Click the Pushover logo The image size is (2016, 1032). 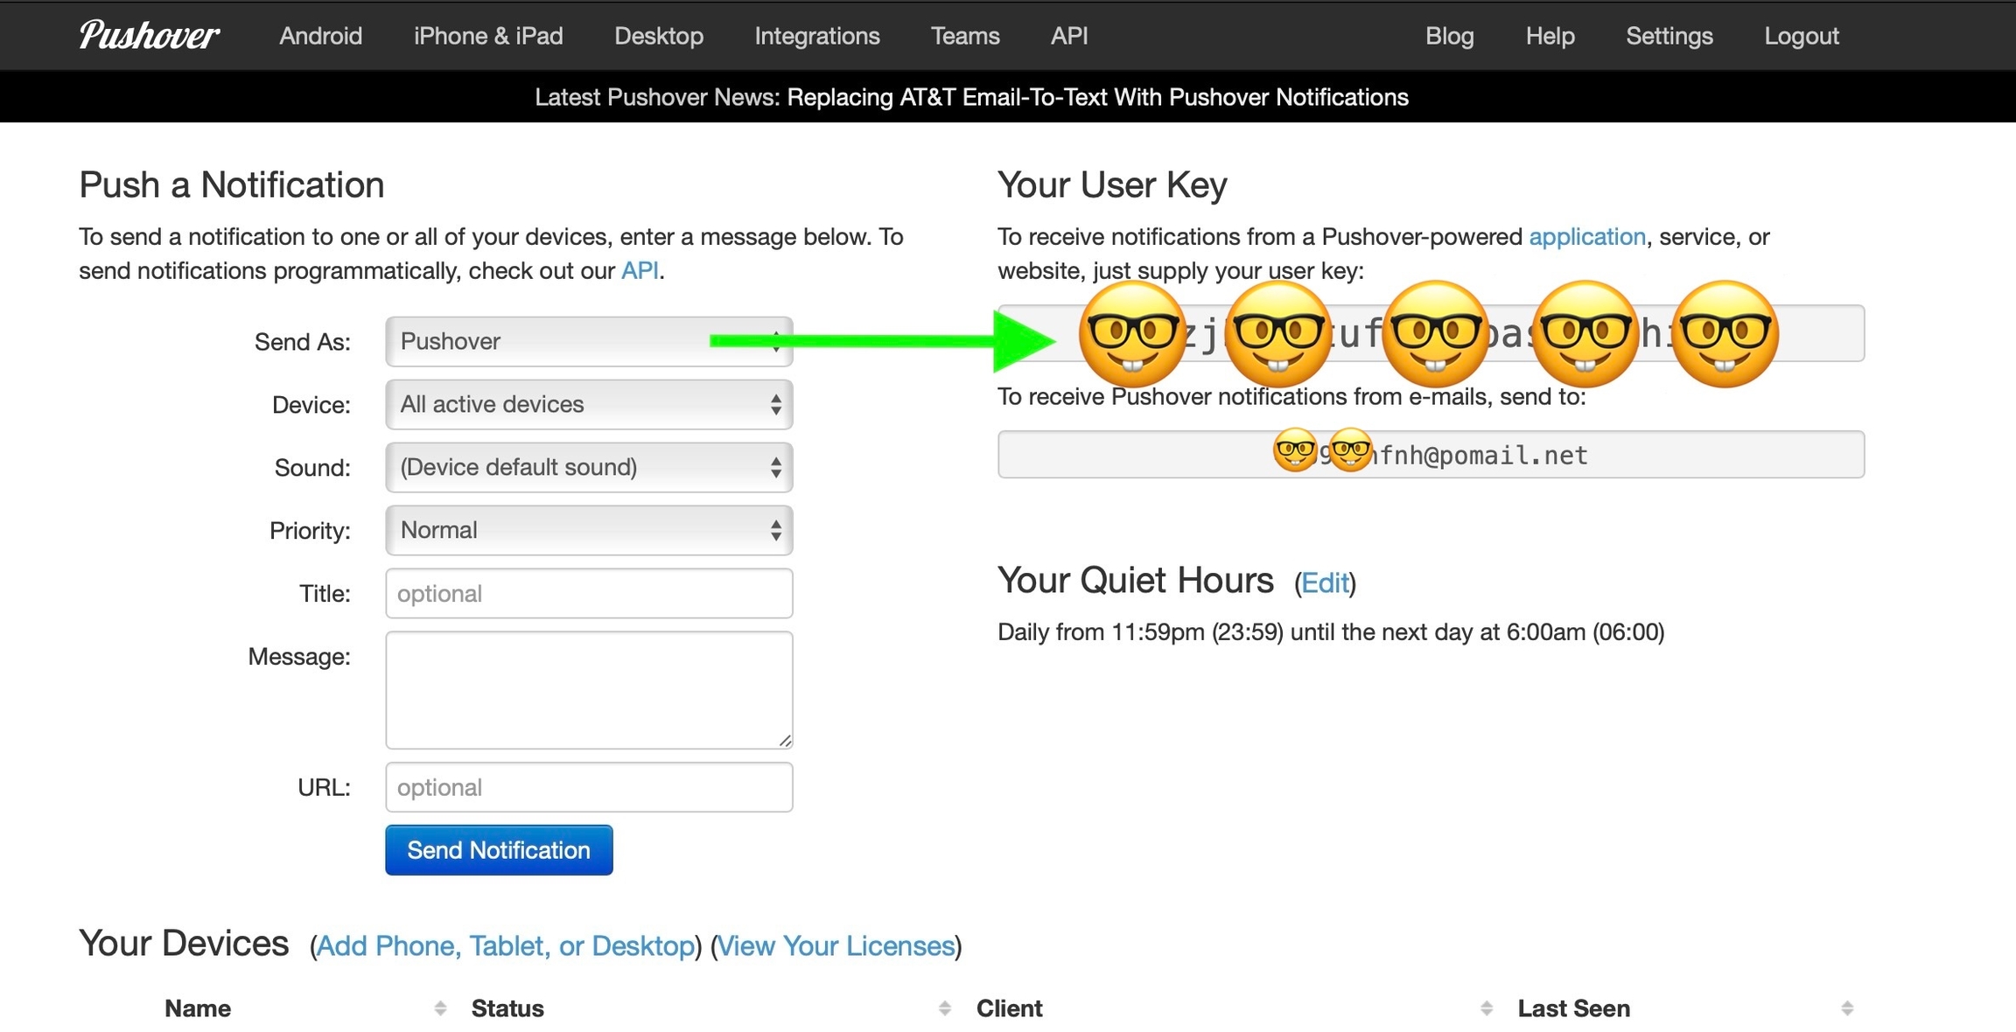click(x=149, y=35)
